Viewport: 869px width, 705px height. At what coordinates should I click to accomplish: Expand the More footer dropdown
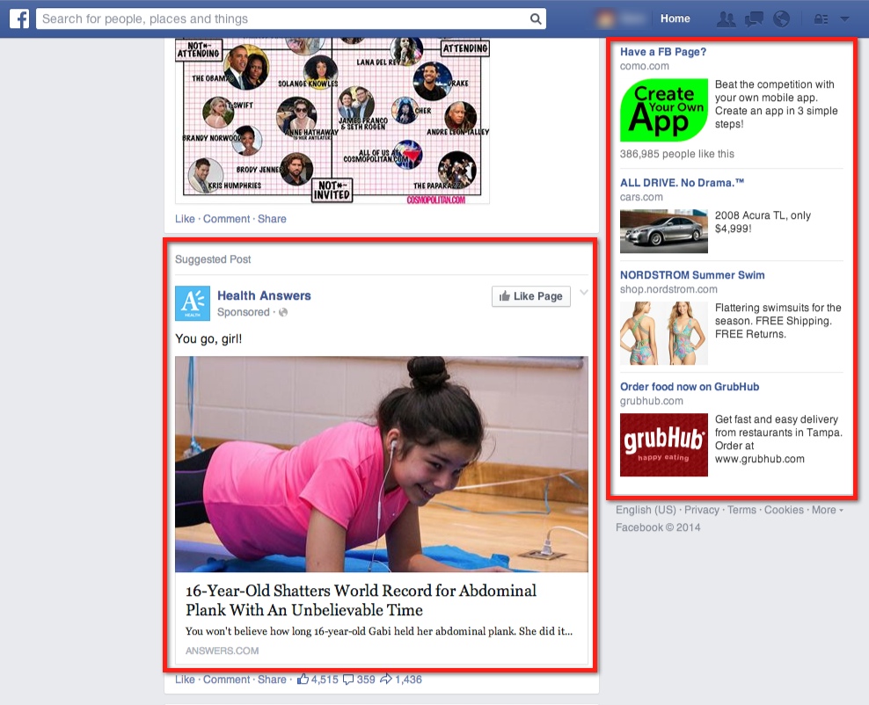pyautogui.click(x=827, y=510)
